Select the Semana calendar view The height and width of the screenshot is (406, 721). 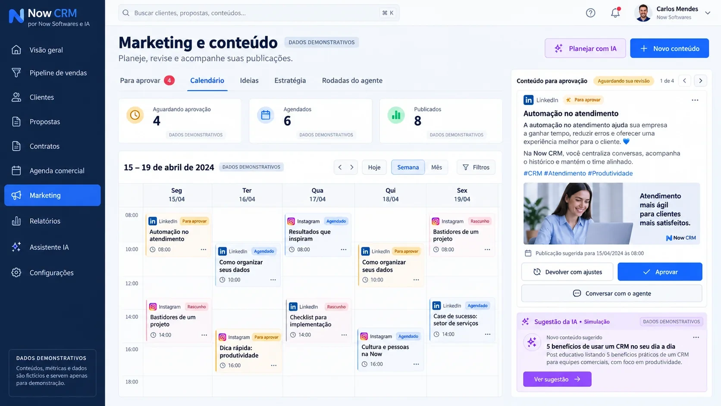click(408, 167)
